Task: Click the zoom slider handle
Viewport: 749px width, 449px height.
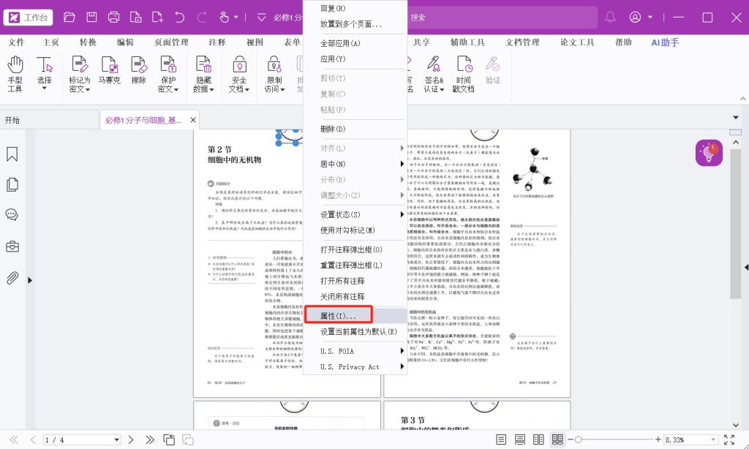Action: click(x=578, y=439)
